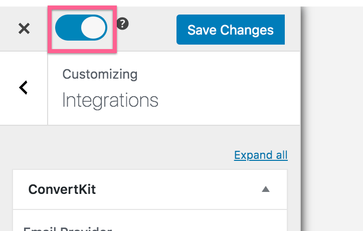The height and width of the screenshot is (231, 363).
Task: Disable the switch highlighted in pink
Action: point(81,28)
